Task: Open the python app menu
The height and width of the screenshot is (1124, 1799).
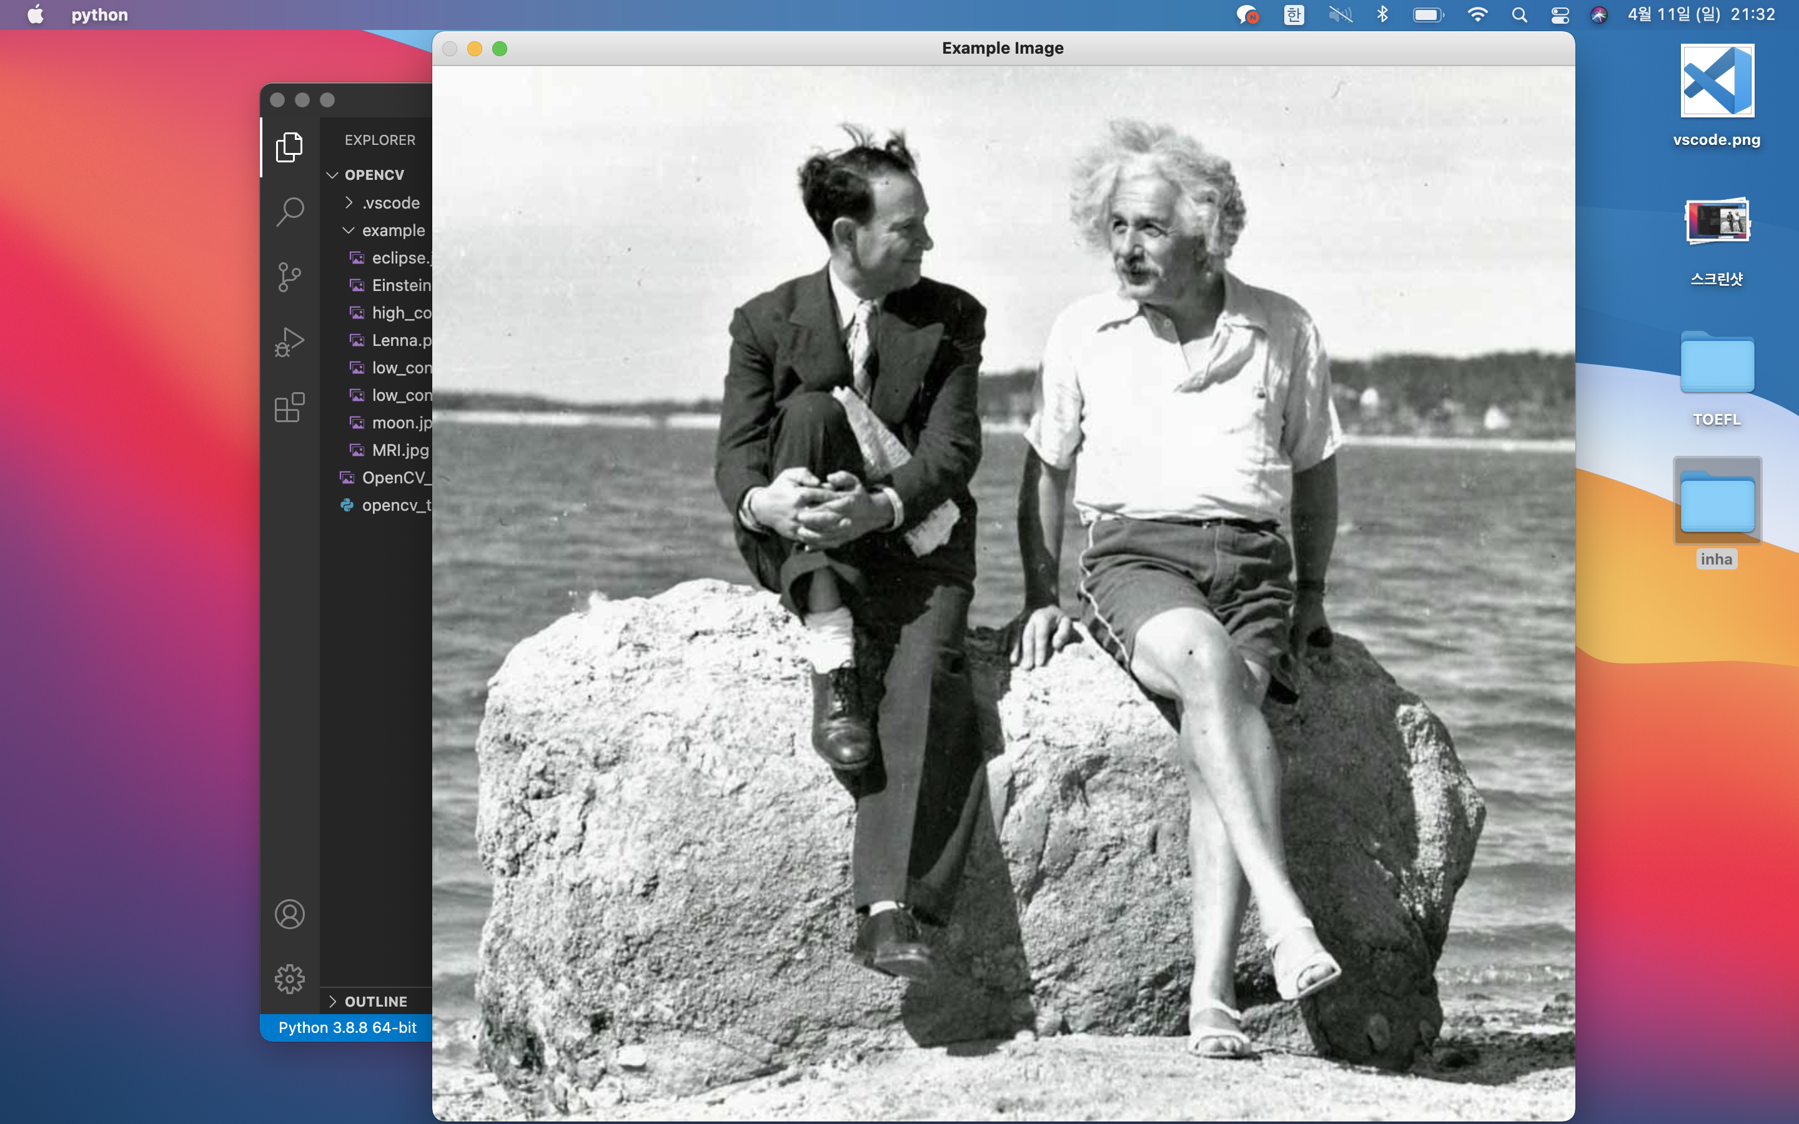Action: click(99, 15)
